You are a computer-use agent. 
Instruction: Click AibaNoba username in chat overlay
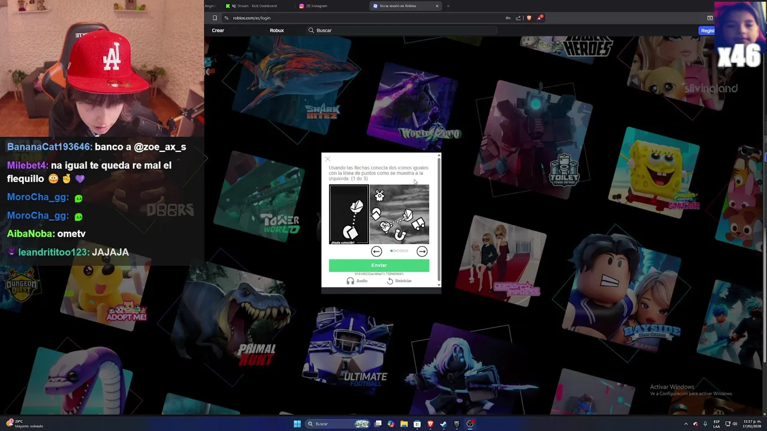pos(30,233)
